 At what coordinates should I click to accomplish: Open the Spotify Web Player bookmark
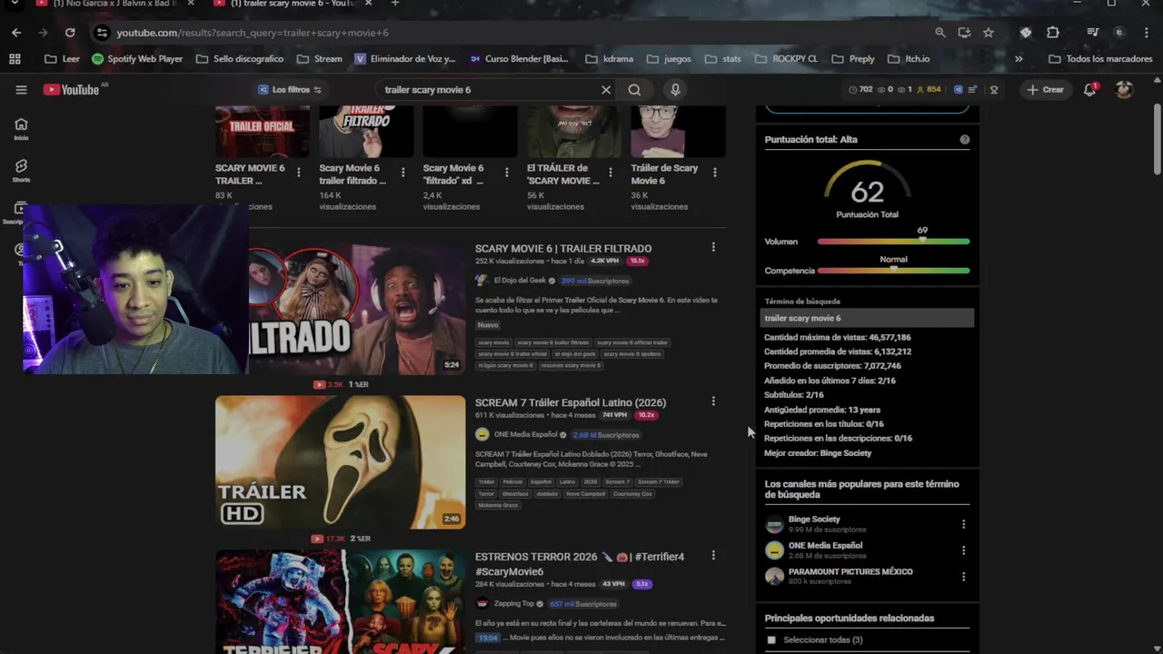[137, 58]
